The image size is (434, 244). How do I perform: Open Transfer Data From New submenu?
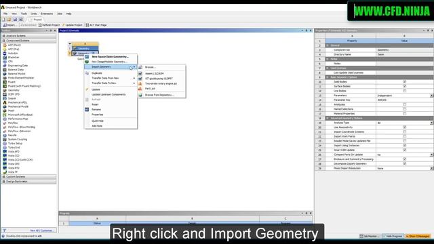point(111,79)
